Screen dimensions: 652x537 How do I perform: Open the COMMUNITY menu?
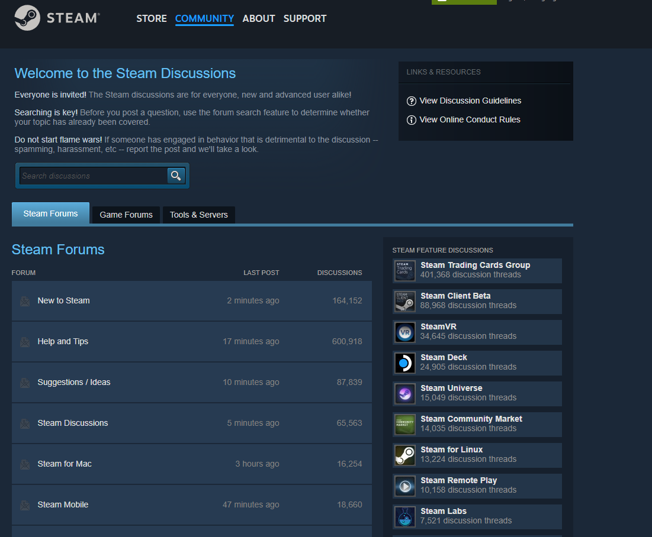[204, 18]
